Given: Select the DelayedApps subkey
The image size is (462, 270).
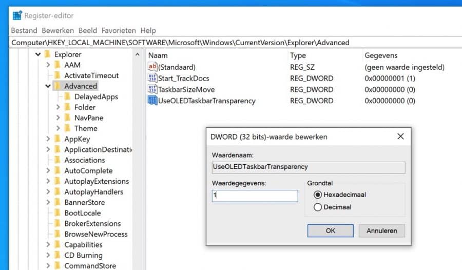Looking at the screenshot, I should (96, 97).
